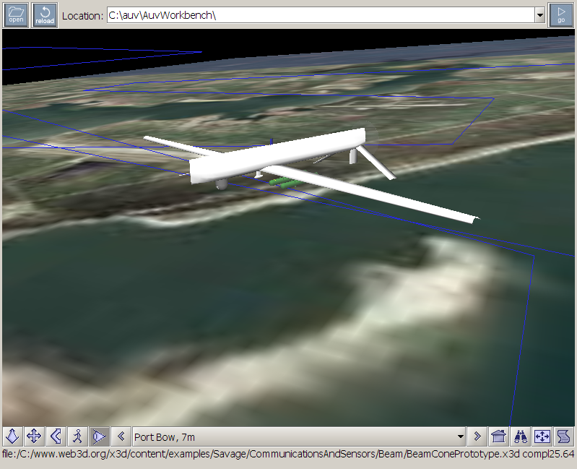
Task: Click the file path status bar text
Action: 287,455
